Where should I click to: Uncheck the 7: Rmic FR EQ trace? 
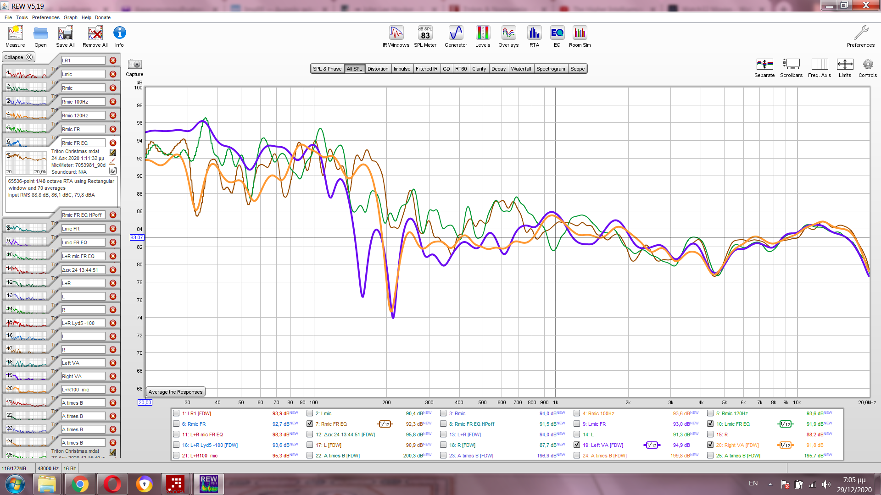pyautogui.click(x=310, y=424)
